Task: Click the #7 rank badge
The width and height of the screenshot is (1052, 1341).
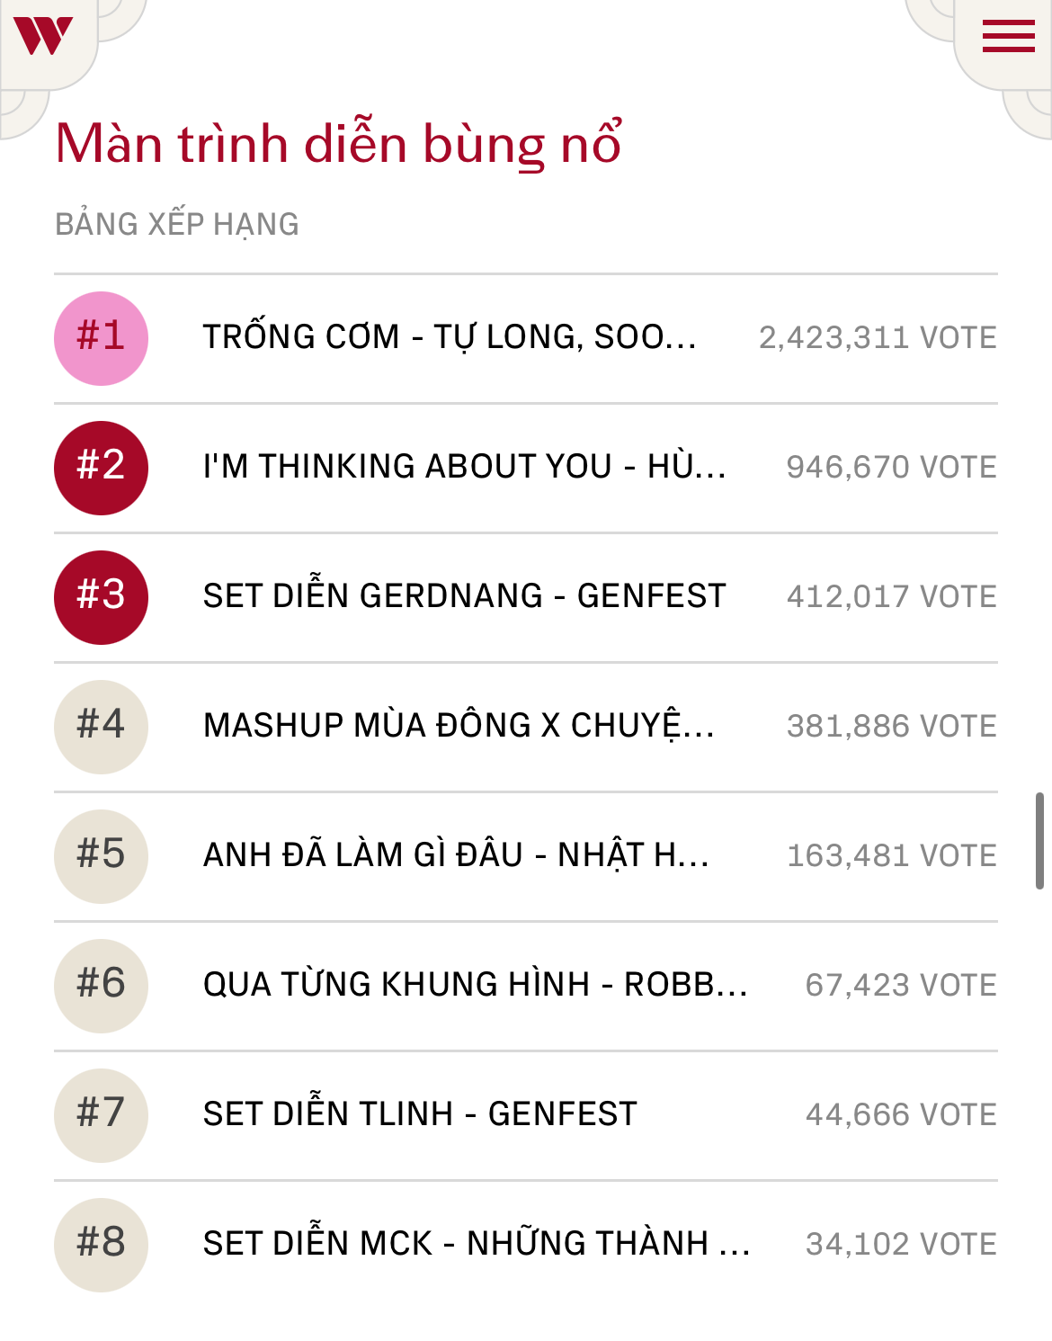Action: coord(101,1115)
